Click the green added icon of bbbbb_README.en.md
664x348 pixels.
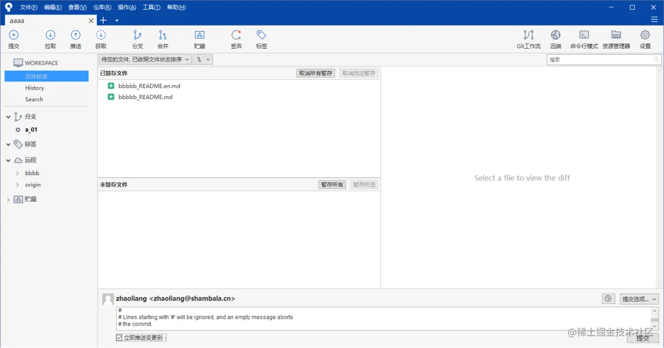(x=111, y=86)
